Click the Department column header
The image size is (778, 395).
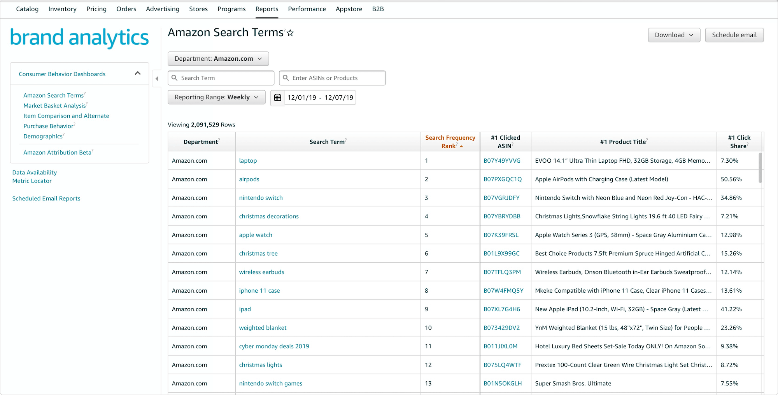pos(202,142)
